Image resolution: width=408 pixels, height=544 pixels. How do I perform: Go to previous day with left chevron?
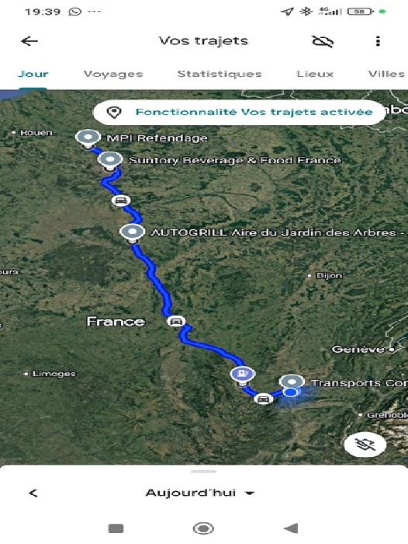pyautogui.click(x=33, y=493)
